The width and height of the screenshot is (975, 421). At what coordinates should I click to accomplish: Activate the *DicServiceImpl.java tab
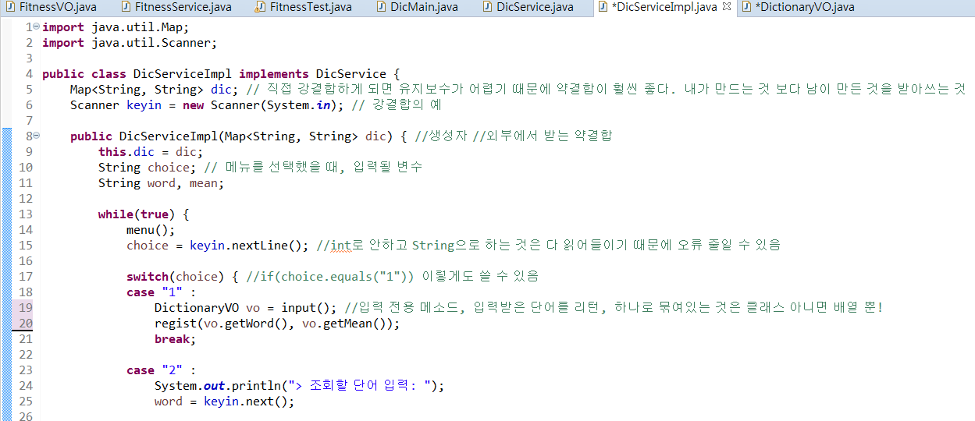[x=657, y=7]
